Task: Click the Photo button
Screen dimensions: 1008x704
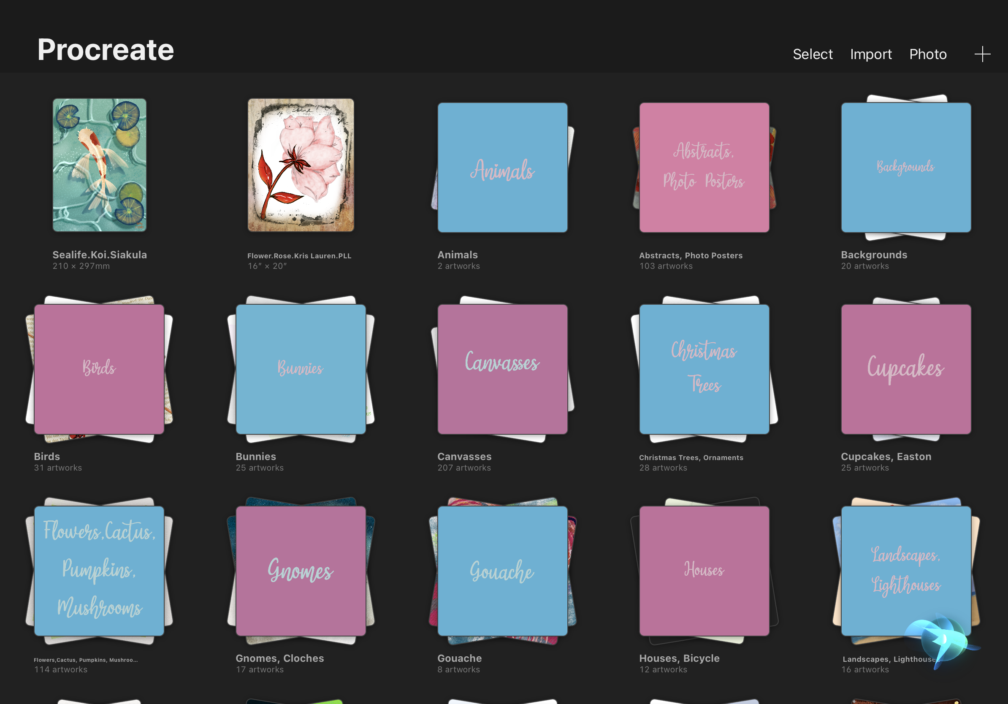Action: [928, 54]
